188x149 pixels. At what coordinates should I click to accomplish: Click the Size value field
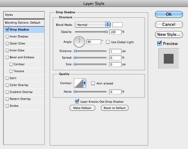(115, 64)
